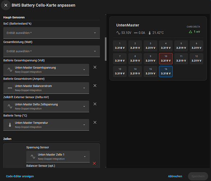Click the sine-wave icon of Zelle 1 entity
Screen dimensions: 211x181
pyautogui.click(x=33, y=157)
